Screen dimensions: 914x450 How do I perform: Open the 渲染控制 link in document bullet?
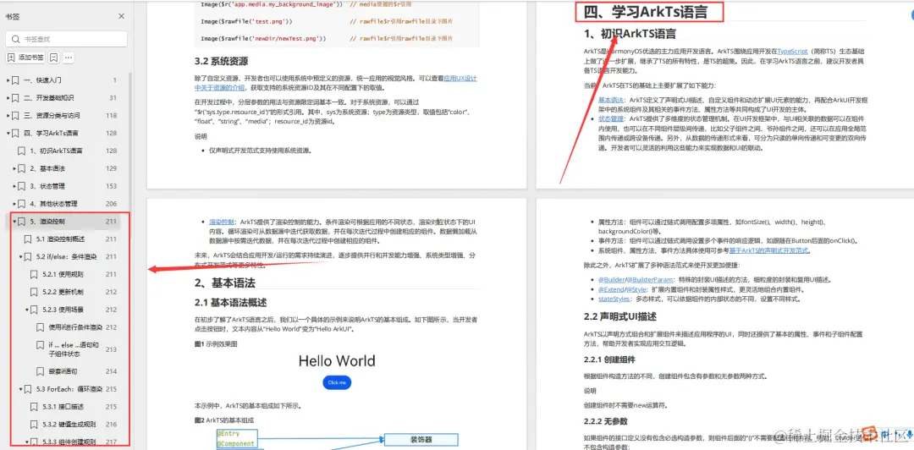coord(222,222)
